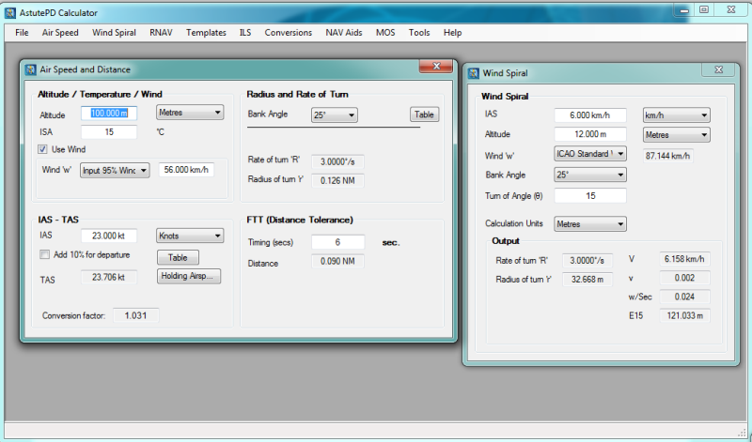Click the Rate of turn 3.0000°/s in Air Speed window
Viewport: 752px width, 442px height.
pos(337,161)
